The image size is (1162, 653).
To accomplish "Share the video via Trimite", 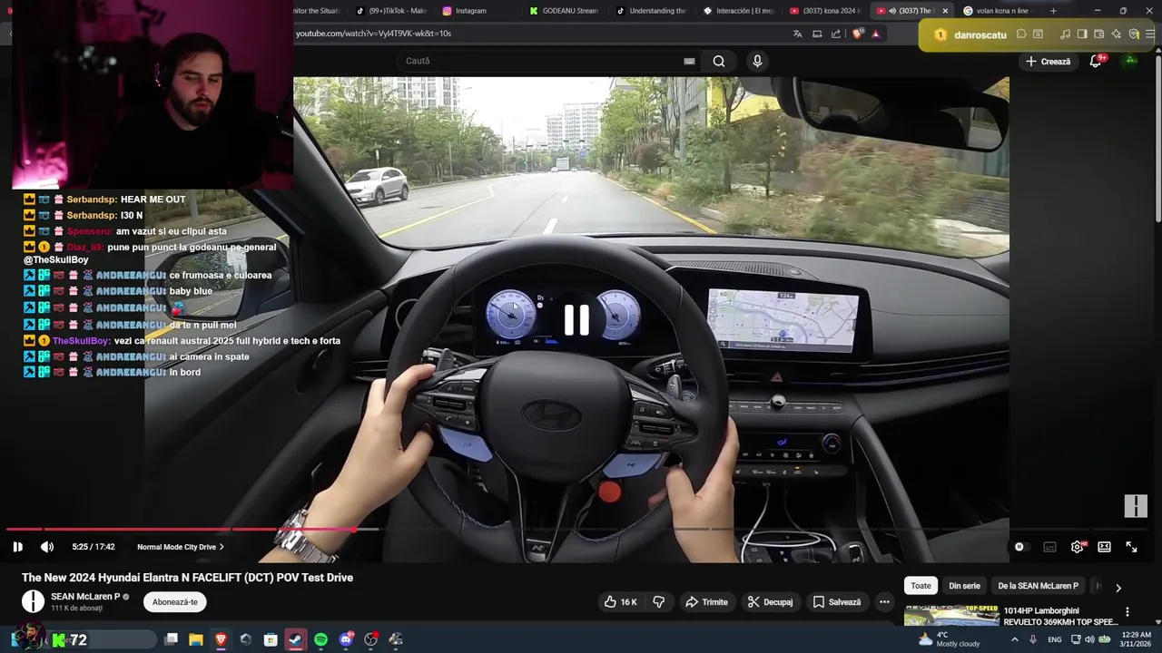I will (706, 602).
